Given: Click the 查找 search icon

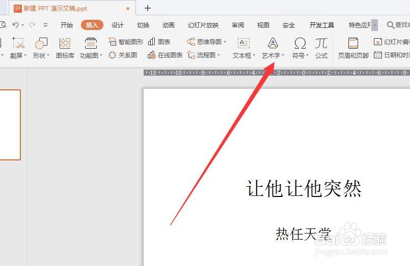Looking at the screenshot, I should click(390, 25).
